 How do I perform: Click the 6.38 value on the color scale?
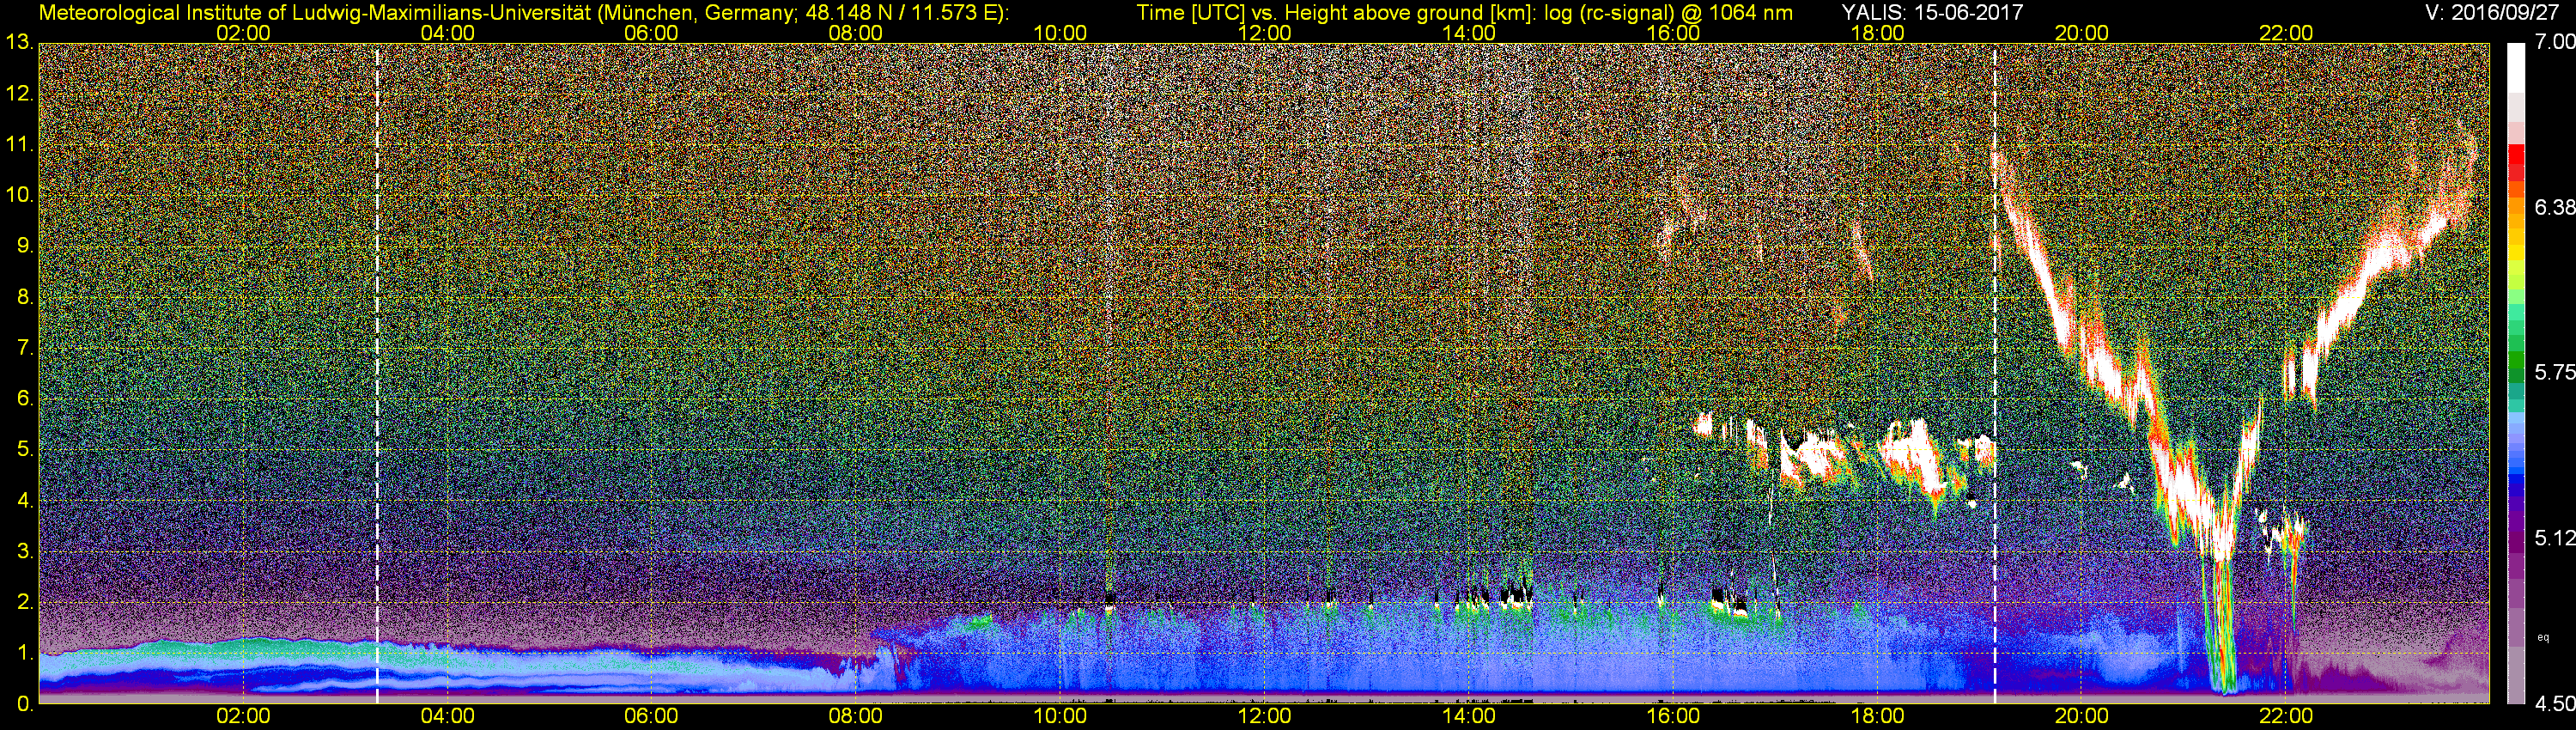[2556, 207]
